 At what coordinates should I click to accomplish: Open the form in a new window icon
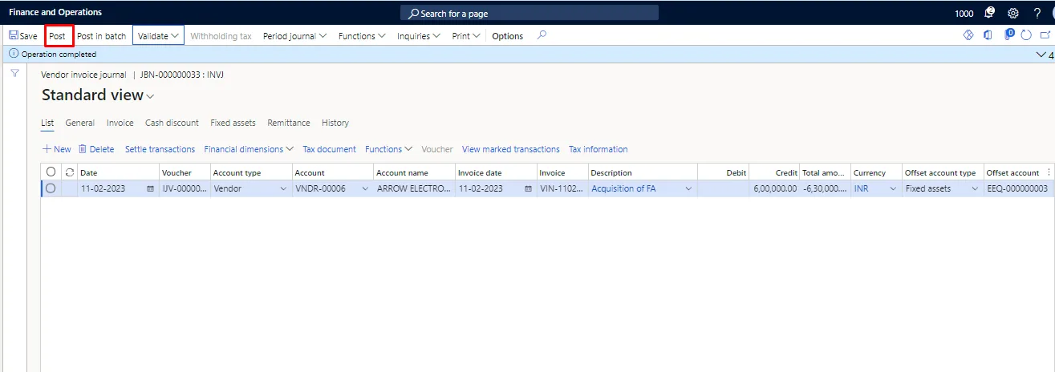(1045, 35)
